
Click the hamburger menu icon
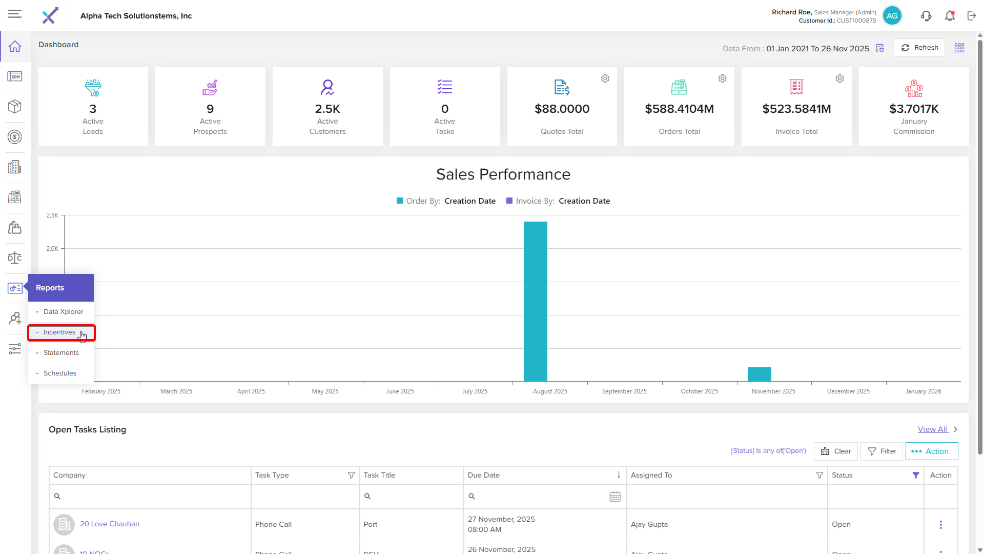(15, 14)
